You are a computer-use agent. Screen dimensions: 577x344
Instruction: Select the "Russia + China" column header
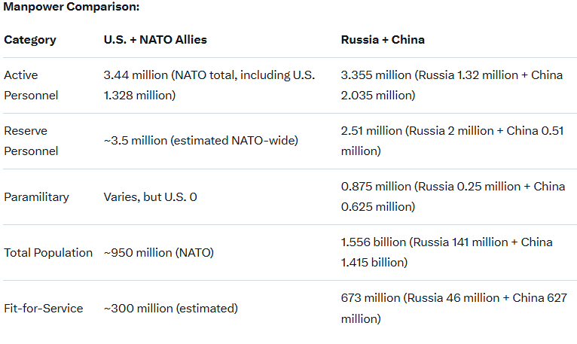pos(383,40)
